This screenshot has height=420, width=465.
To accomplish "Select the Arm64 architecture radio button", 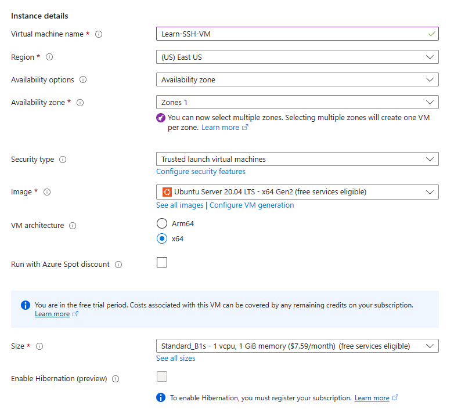I will pyautogui.click(x=162, y=223).
